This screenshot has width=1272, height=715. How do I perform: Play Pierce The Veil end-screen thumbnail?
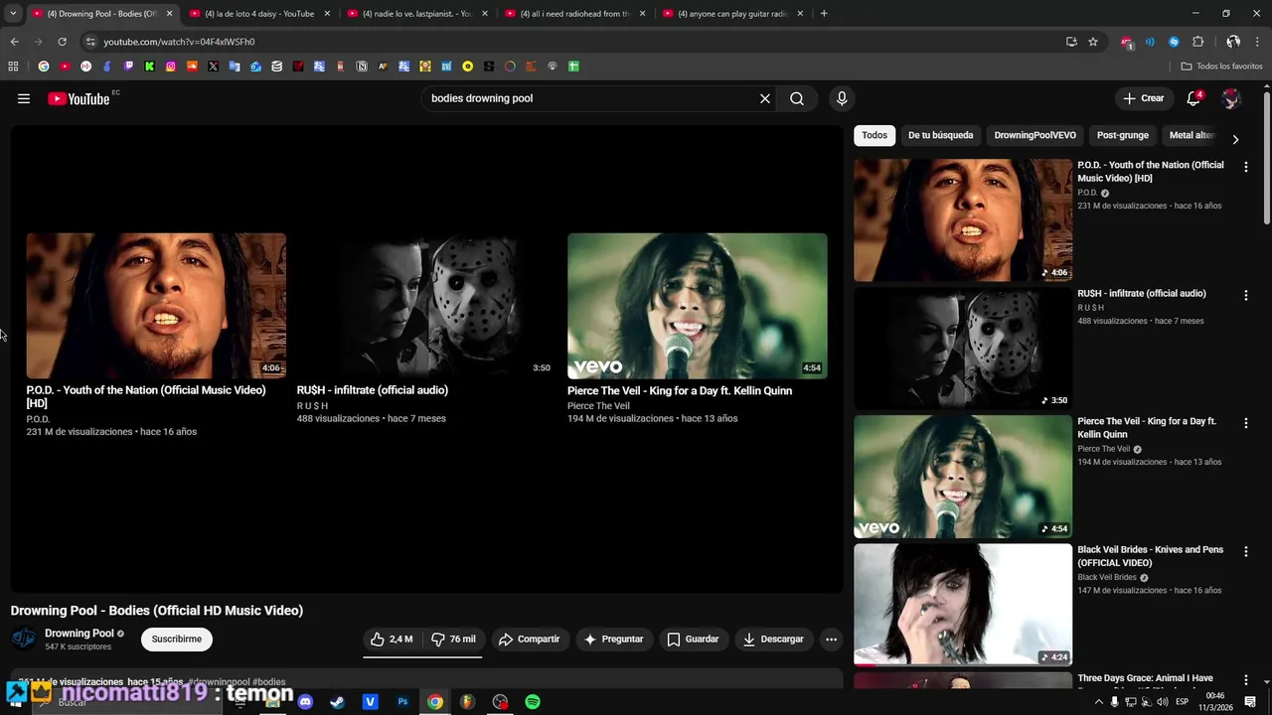coord(697,306)
